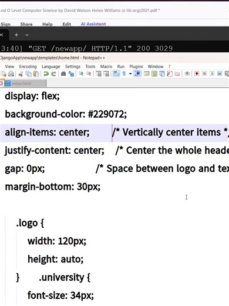This screenshot has width=229, height=306.
Task: Click the 'align-items: center;' text
Action: (47, 132)
